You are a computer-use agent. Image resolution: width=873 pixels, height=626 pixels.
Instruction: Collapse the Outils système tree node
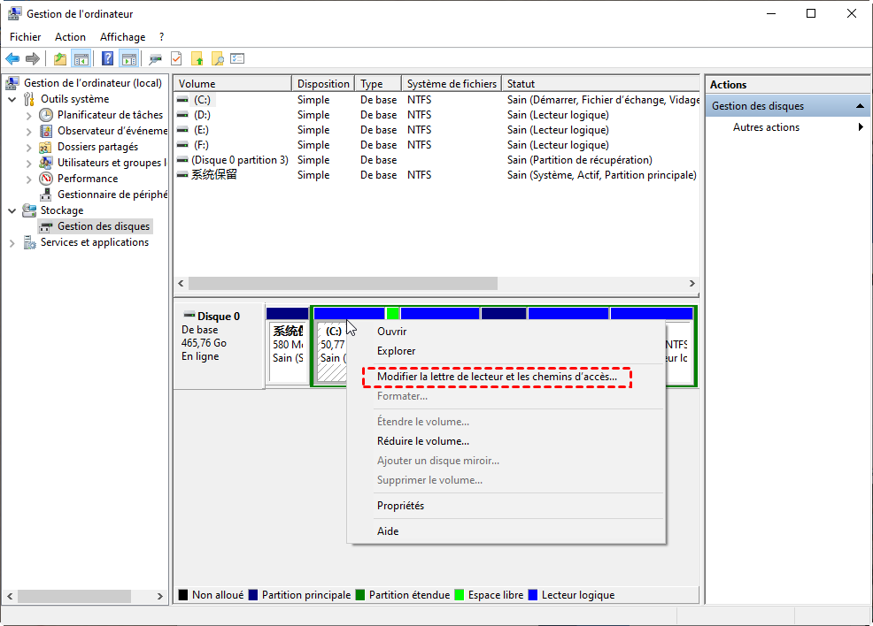(x=12, y=100)
